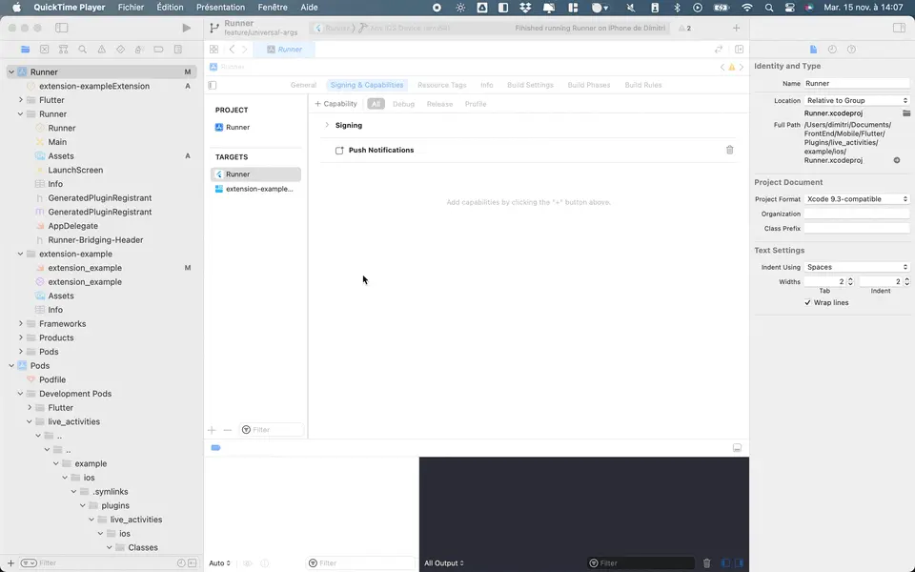Toggle the breakpoints activation icon
The width and height of the screenshot is (915, 572).
click(216, 448)
